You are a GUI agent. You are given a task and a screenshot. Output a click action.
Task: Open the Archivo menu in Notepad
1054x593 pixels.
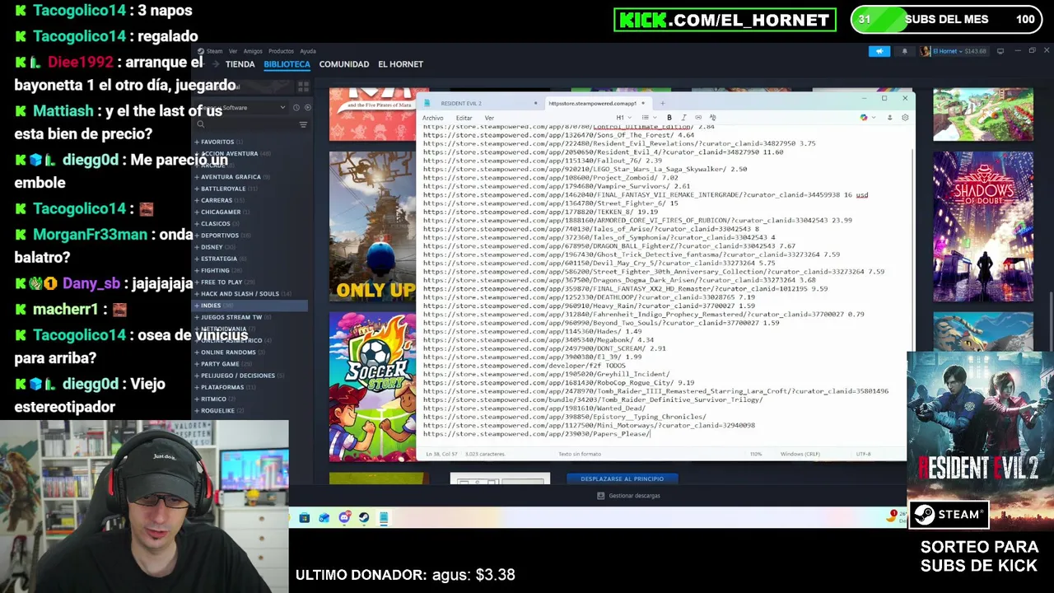432,118
